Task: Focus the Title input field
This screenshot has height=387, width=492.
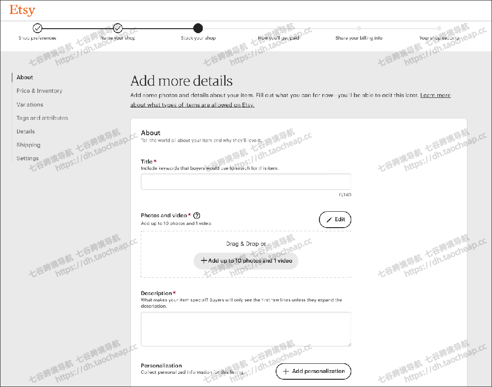Action: pos(246,182)
